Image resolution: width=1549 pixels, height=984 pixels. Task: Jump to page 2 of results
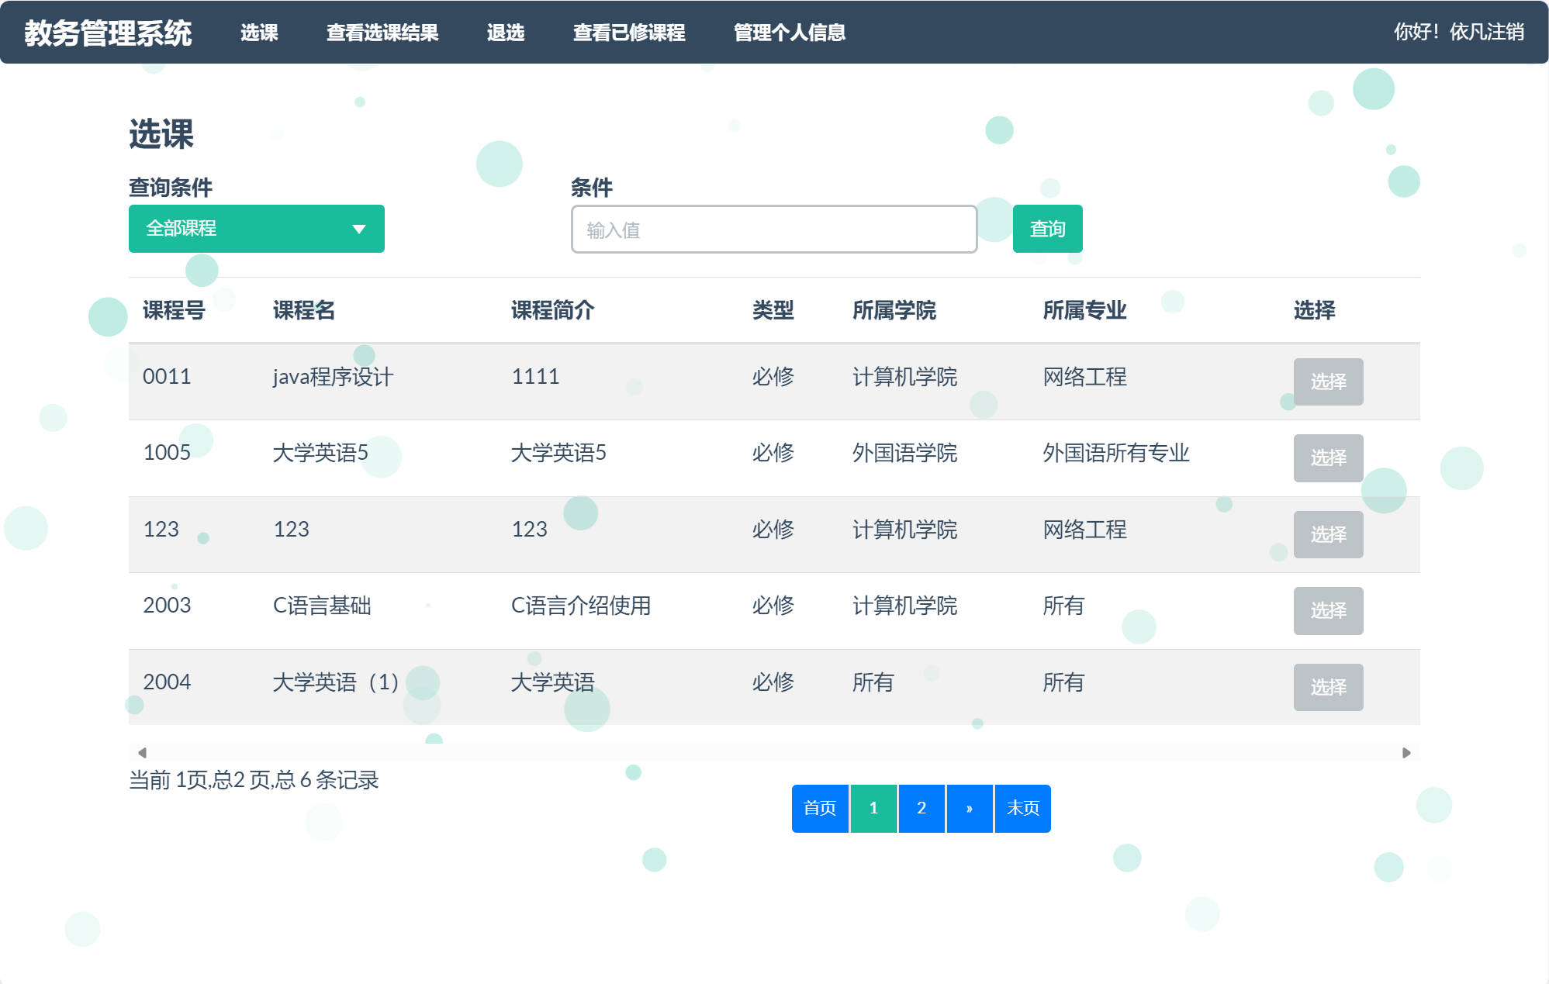point(921,808)
